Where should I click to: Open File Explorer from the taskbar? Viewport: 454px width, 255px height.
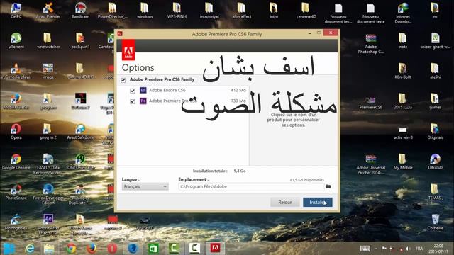49,249
